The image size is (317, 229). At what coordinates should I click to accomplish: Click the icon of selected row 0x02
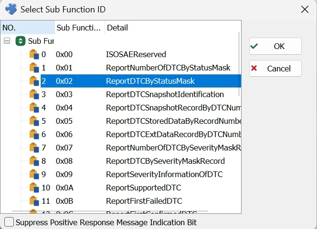34,81
